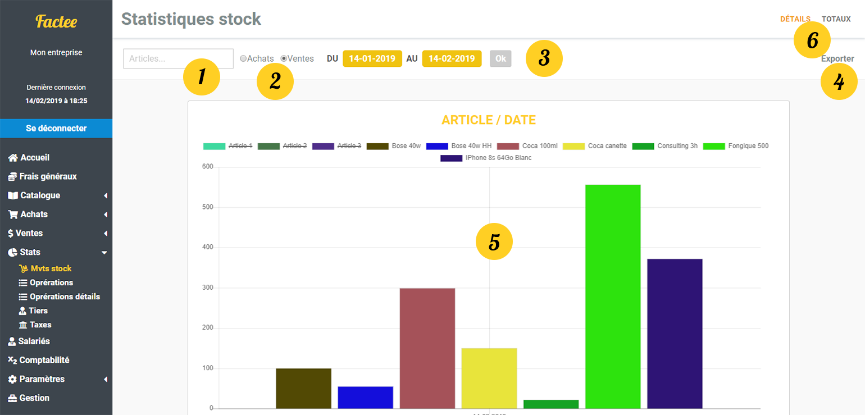Expand the Catalogue submenu arrow
865x415 pixels.
coord(105,196)
